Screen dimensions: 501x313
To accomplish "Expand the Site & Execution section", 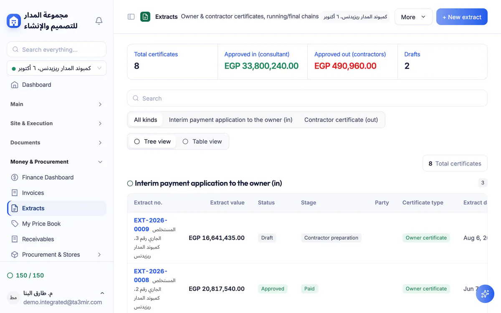I will 56,124.
